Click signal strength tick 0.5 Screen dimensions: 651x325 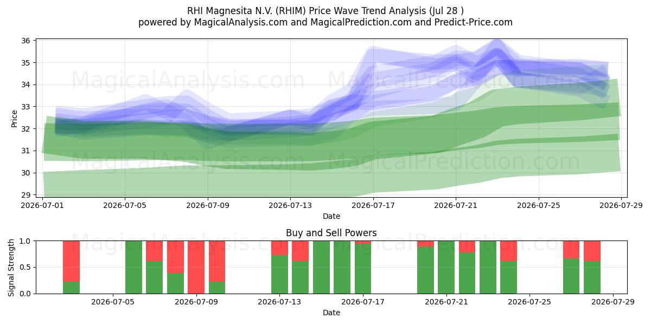[x=26, y=267]
